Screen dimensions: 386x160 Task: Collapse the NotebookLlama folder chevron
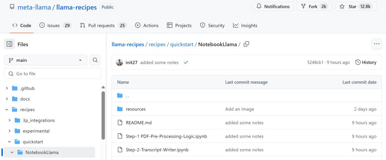[x=12, y=152]
